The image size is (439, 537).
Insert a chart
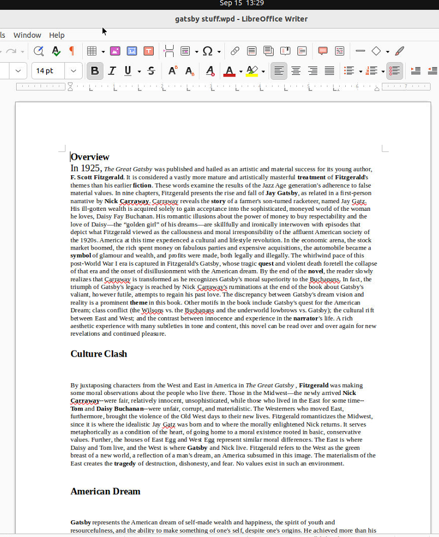[132, 51]
